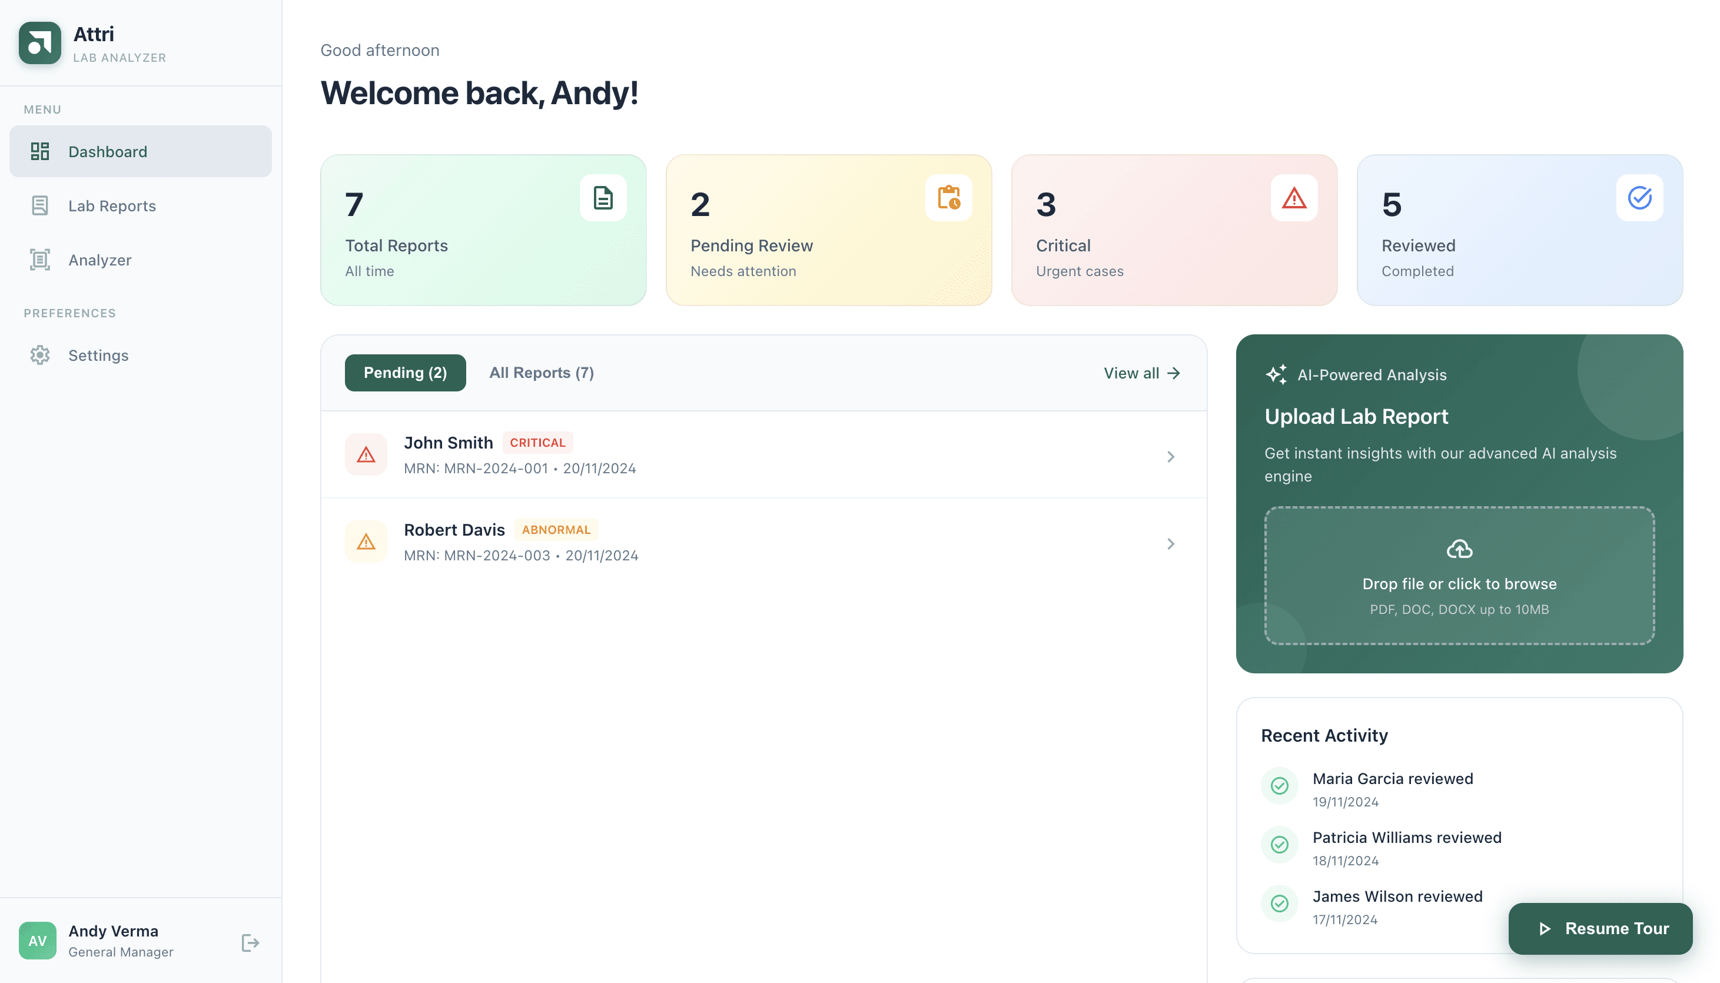Image resolution: width=1720 pixels, height=983 pixels.
Task: Open Lab Reports in the sidebar
Action: [x=112, y=206]
